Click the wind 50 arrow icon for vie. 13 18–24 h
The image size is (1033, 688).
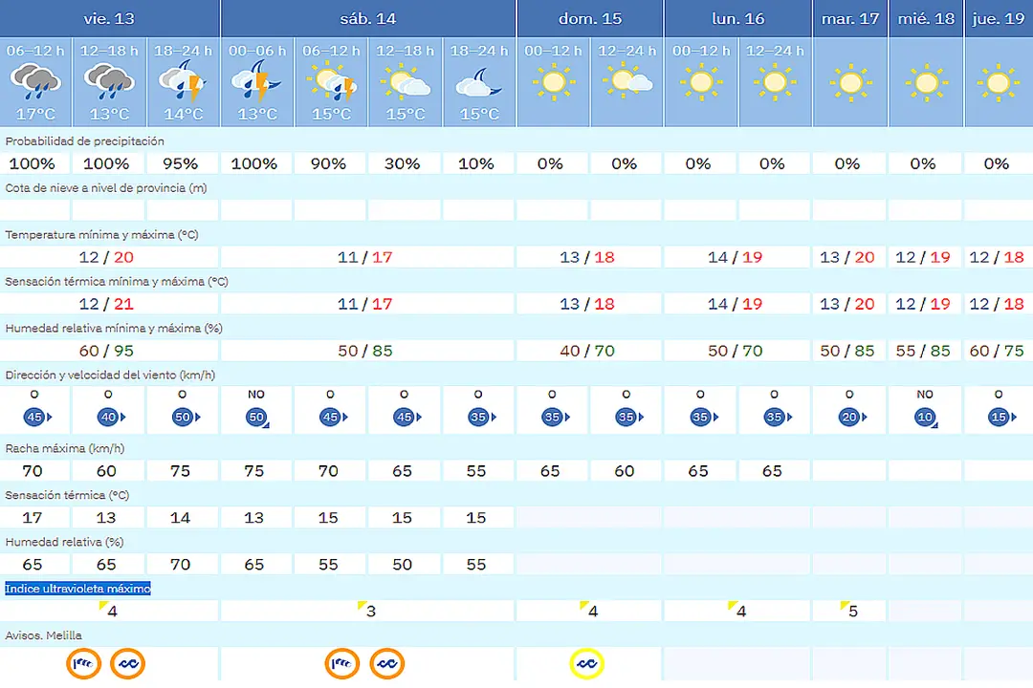[185, 417]
